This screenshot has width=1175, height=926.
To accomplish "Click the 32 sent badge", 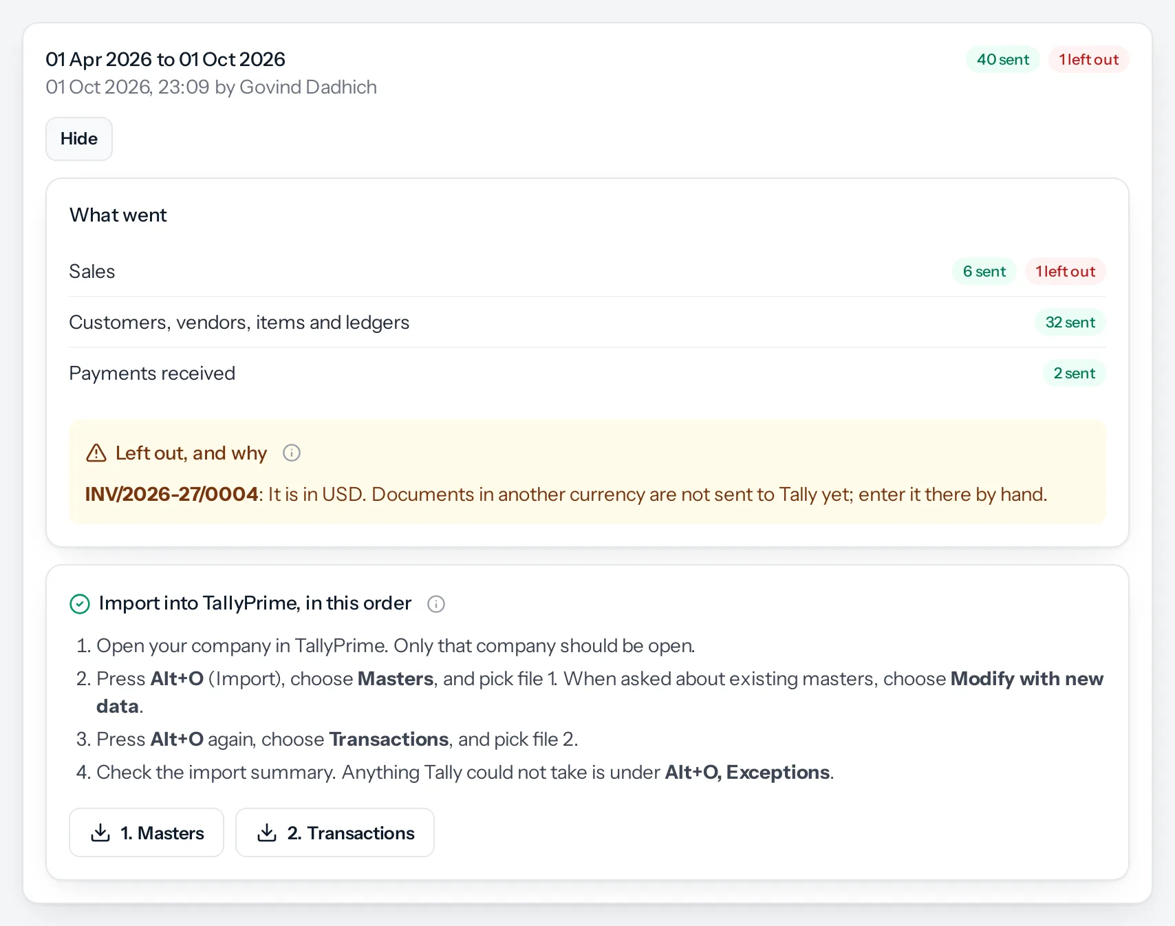I will pyautogui.click(x=1070, y=322).
